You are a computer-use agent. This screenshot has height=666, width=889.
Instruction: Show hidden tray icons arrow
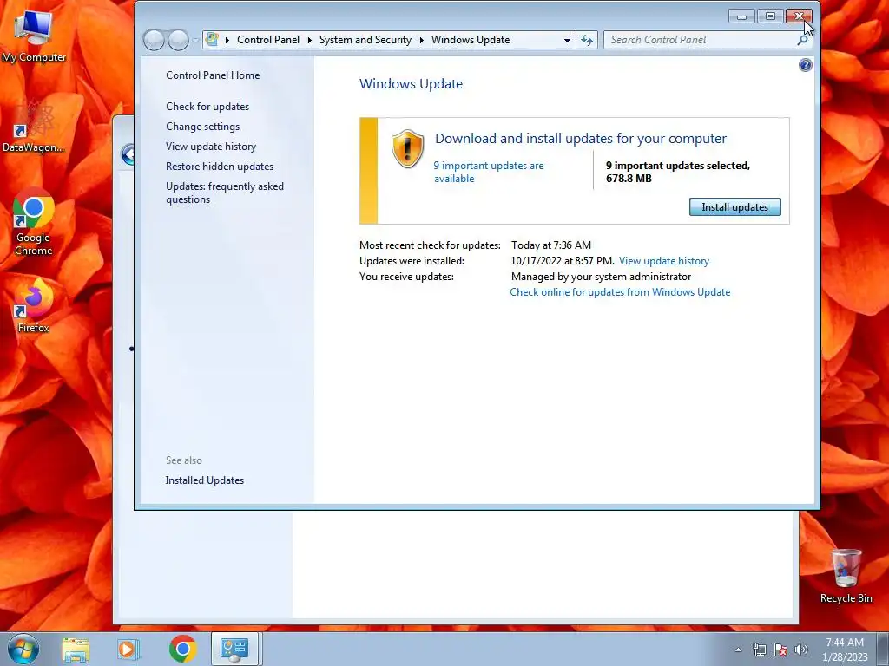pos(738,650)
